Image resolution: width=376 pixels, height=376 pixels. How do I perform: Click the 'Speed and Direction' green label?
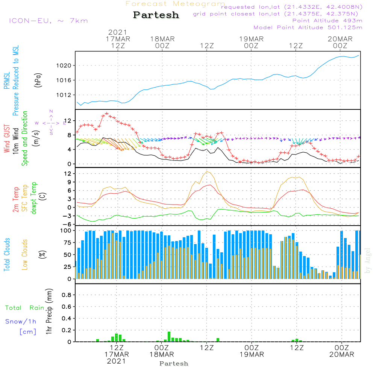(x=25, y=138)
